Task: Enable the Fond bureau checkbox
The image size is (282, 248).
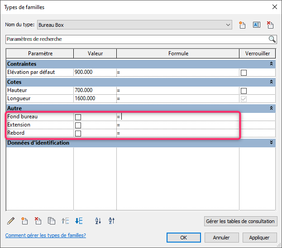Action: (x=78, y=117)
